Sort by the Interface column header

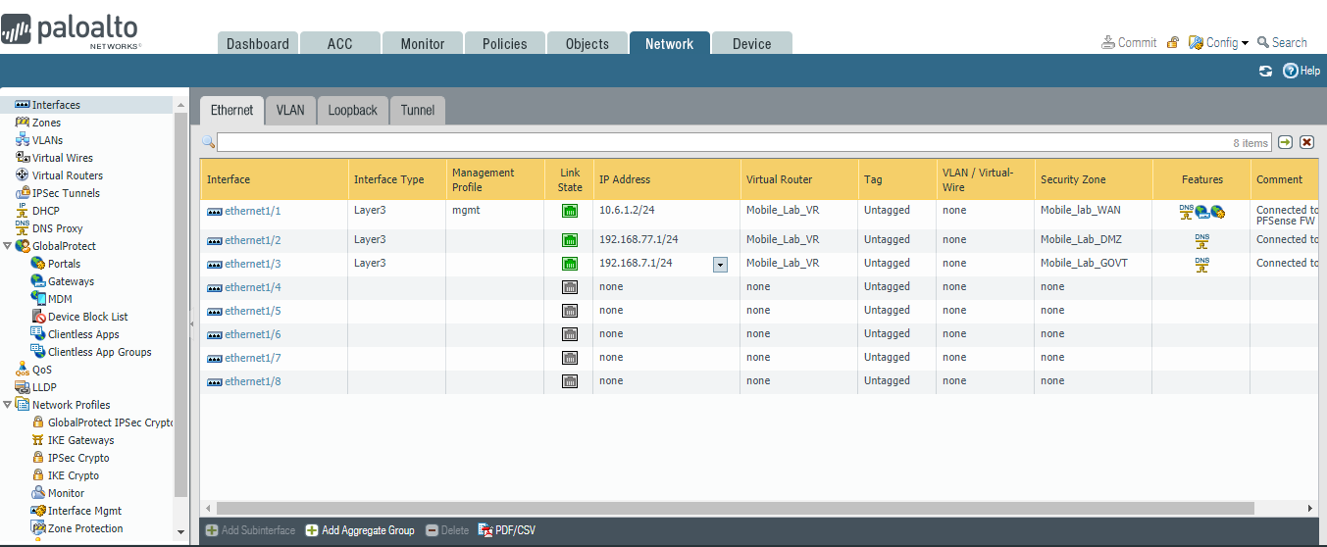pyautogui.click(x=274, y=179)
